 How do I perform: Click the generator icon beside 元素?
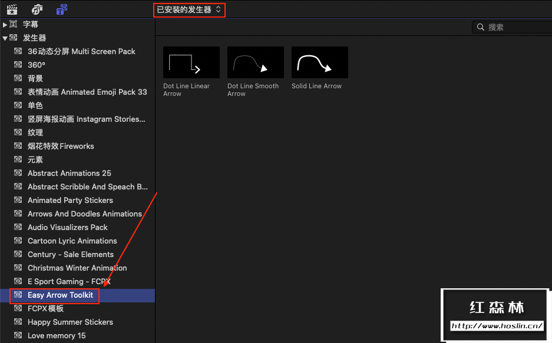18,159
